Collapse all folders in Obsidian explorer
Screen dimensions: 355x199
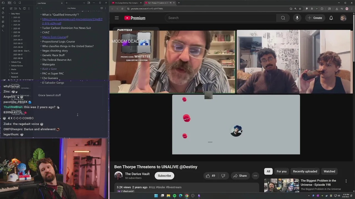click(x=29, y=8)
